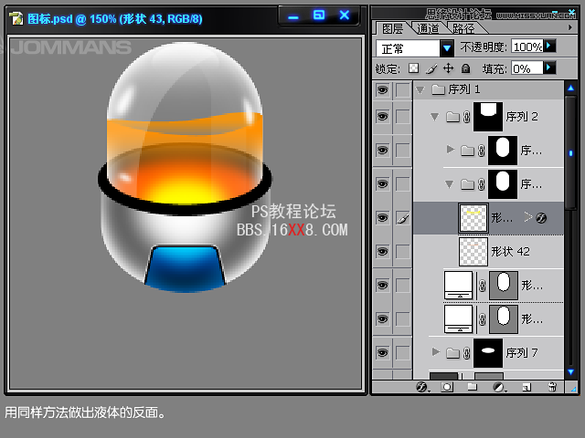Screen dimensions: 585x438
Task: Create a new adjustment layer
Action: coord(499,387)
